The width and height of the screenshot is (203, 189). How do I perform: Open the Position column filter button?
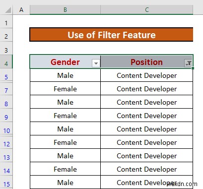coord(188,63)
